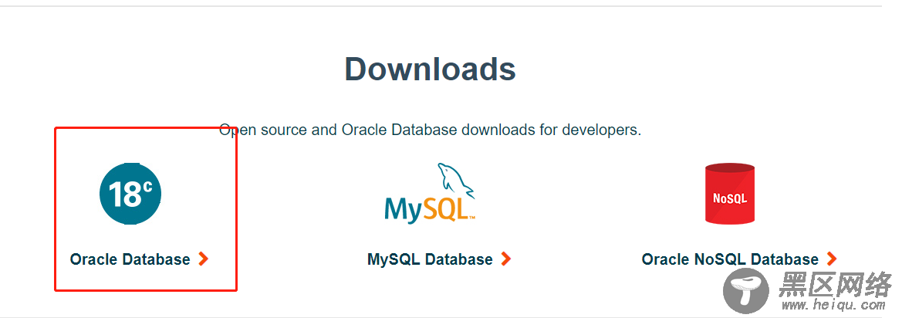The image size is (902, 318).
Task: Click the Oracle 18c database logo
Action: (130, 194)
